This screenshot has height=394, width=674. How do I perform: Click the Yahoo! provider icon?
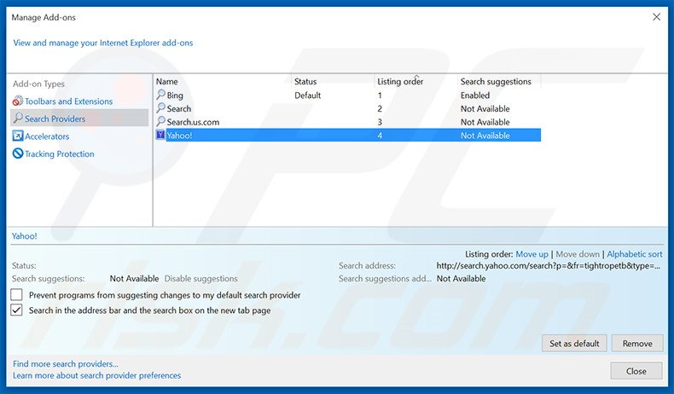(x=160, y=135)
